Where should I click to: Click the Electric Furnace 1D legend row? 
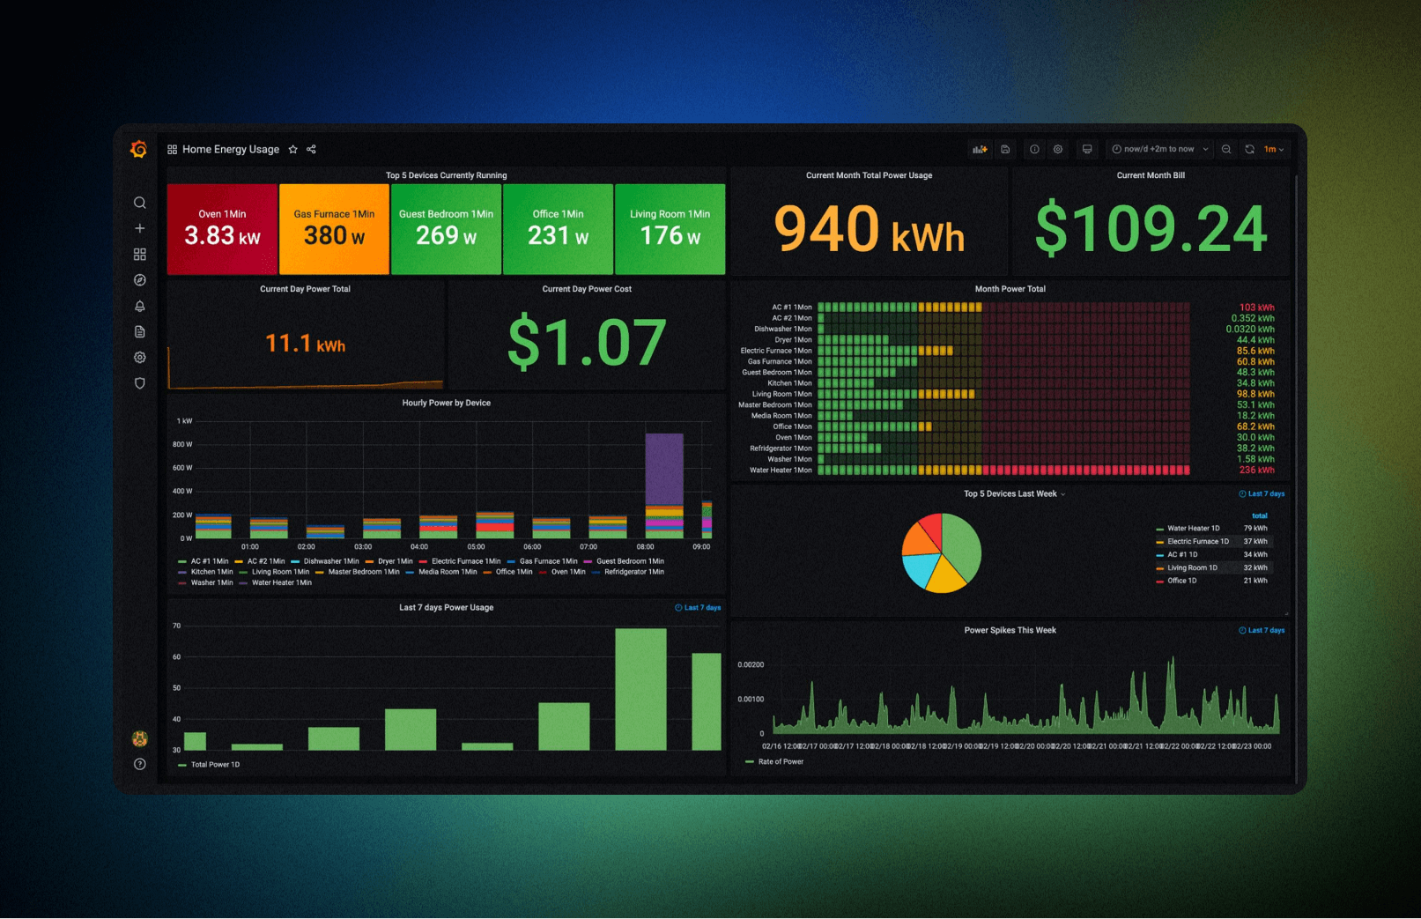(x=1212, y=542)
